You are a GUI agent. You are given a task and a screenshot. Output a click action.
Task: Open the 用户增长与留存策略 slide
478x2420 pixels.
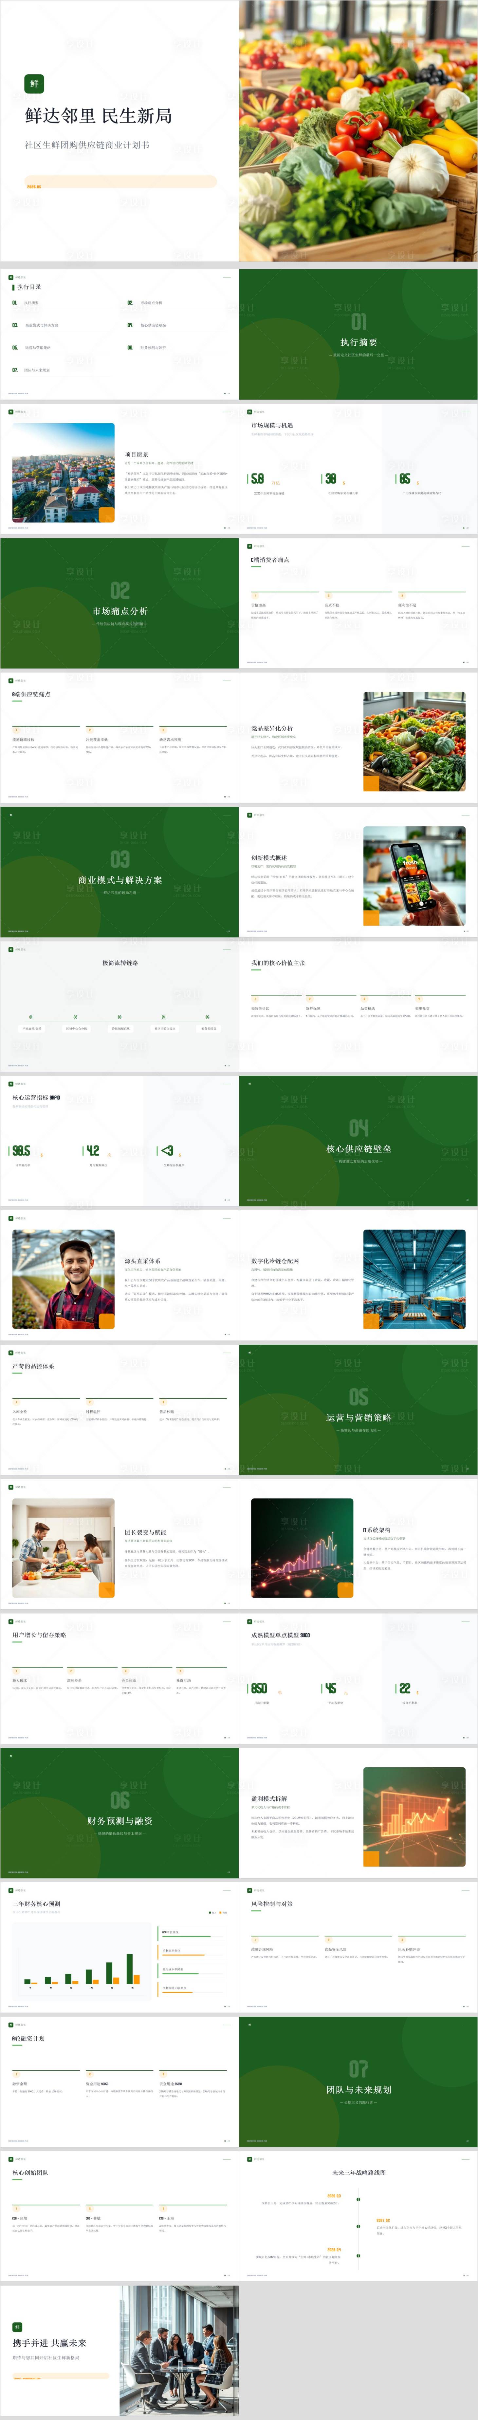coord(119,1679)
